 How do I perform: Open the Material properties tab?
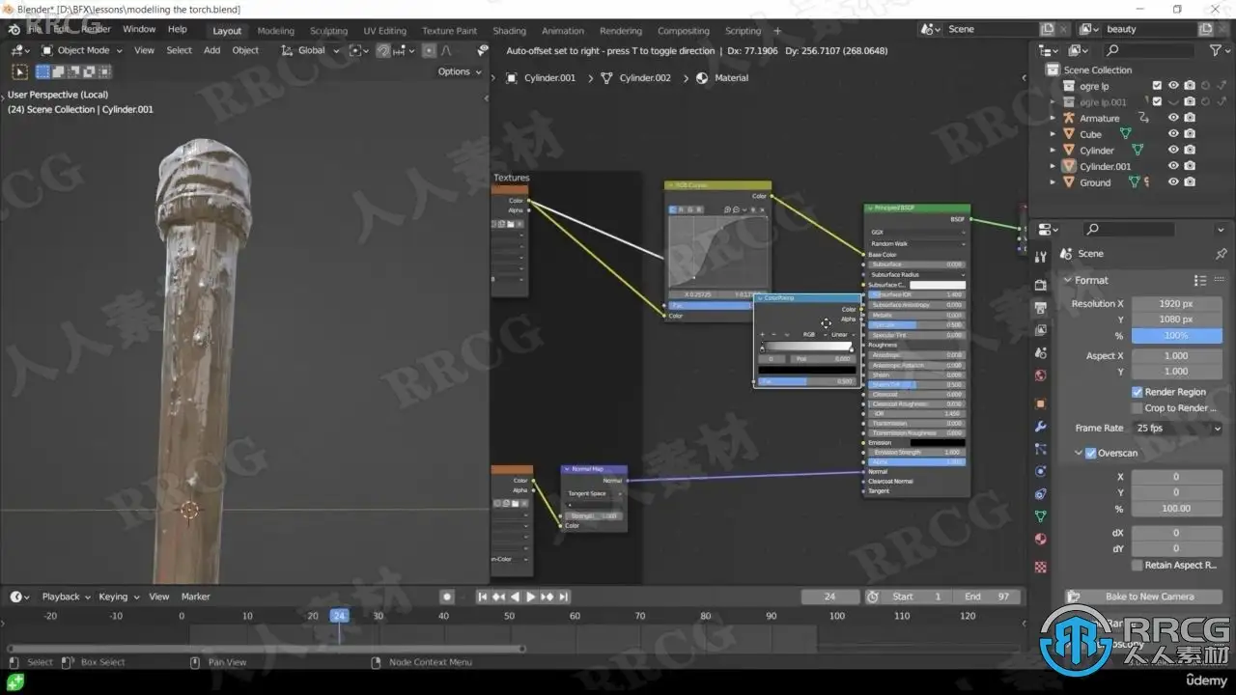pyautogui.click(x=1040, y=540)
